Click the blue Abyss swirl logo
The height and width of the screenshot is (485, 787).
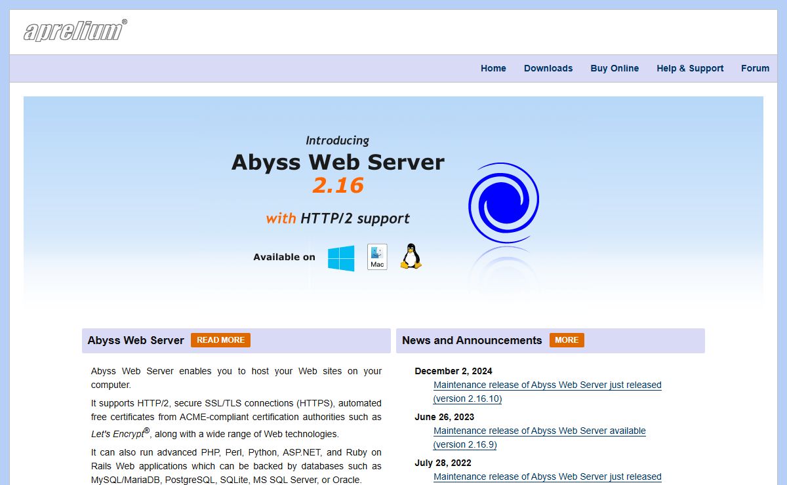tap(504, 203)
